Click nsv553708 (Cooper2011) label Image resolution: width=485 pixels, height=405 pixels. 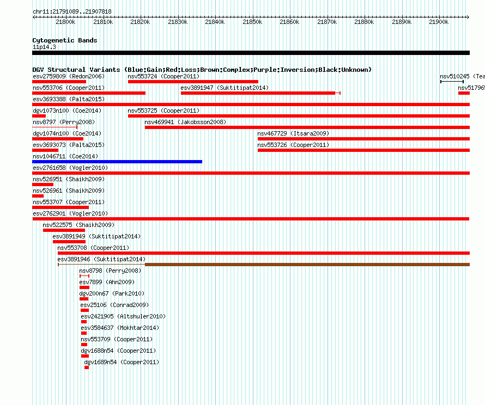(x=93, y=248)
